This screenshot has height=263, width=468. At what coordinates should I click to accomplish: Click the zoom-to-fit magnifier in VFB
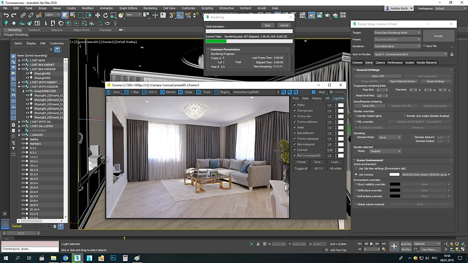click(296, 92)
